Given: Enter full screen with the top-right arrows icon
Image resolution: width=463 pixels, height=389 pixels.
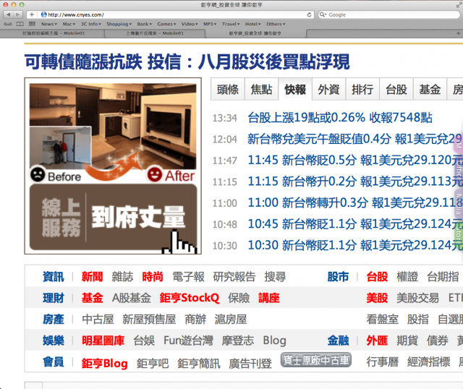Looking at the screenshot, I should (x=459, y=5).
